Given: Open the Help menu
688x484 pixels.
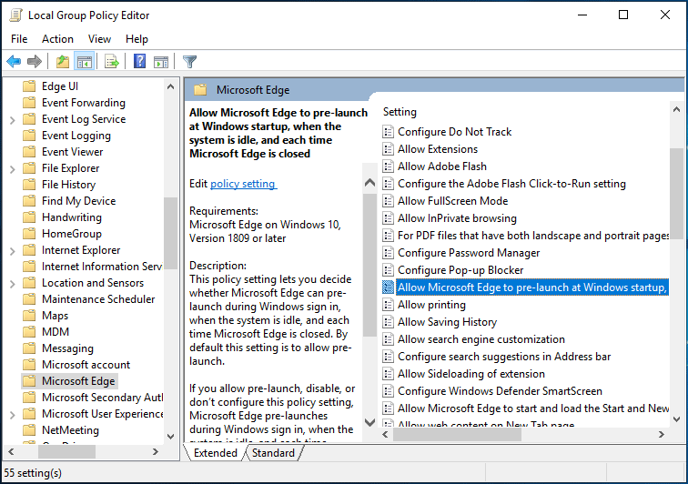Looking at the screenshot, I should (137, 39).
